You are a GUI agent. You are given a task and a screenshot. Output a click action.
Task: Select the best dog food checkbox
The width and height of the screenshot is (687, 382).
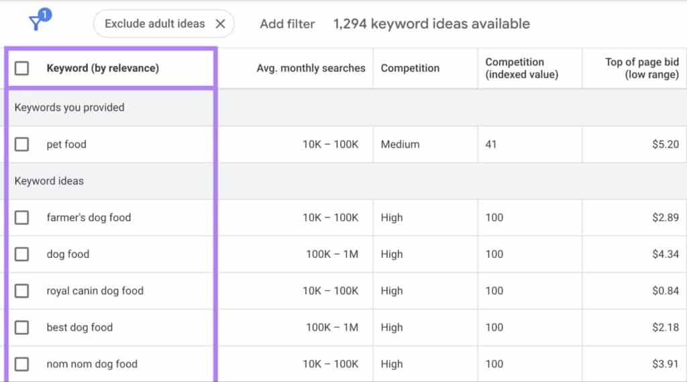click(22, 328)
